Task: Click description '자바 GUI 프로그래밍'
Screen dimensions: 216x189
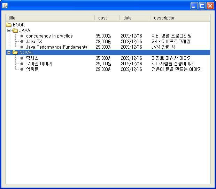Action: tap(171, 41)
